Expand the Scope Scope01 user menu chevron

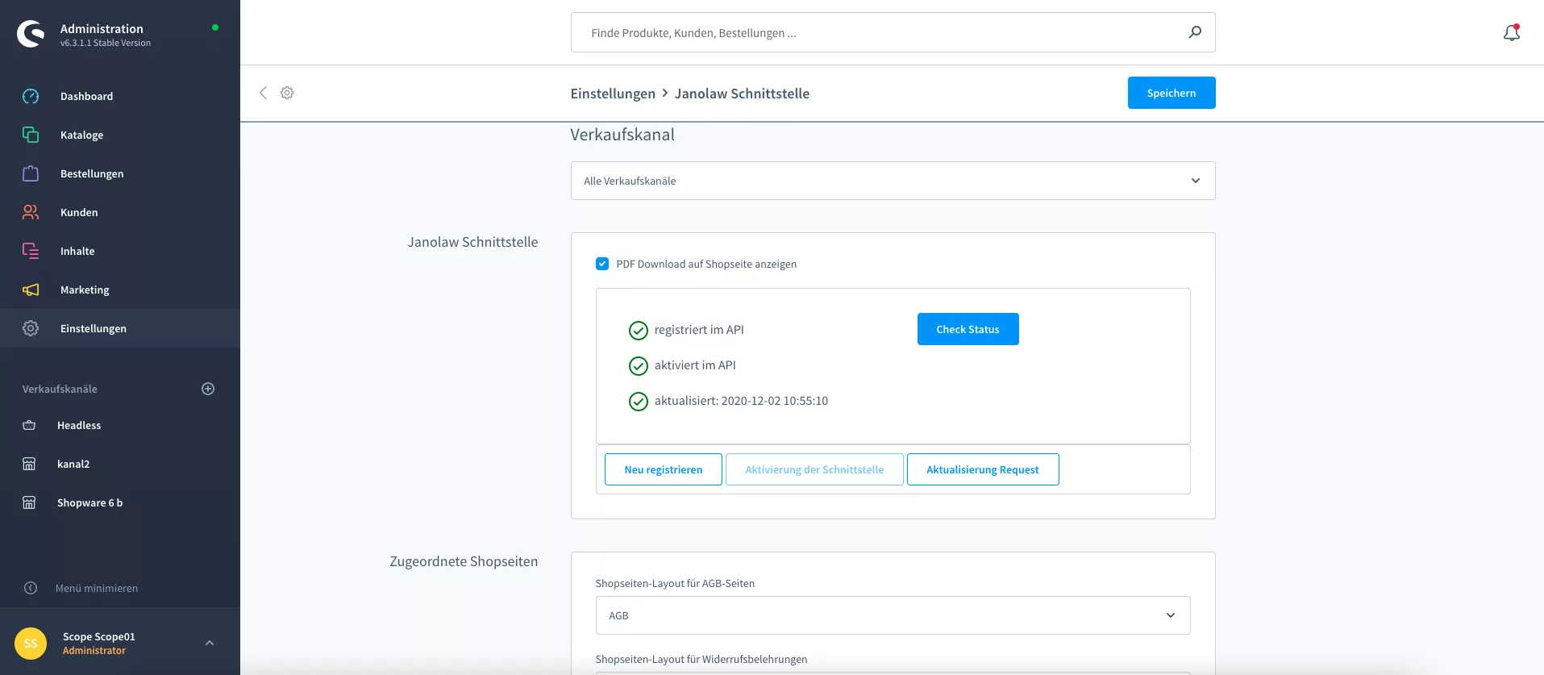pos(210,643)
